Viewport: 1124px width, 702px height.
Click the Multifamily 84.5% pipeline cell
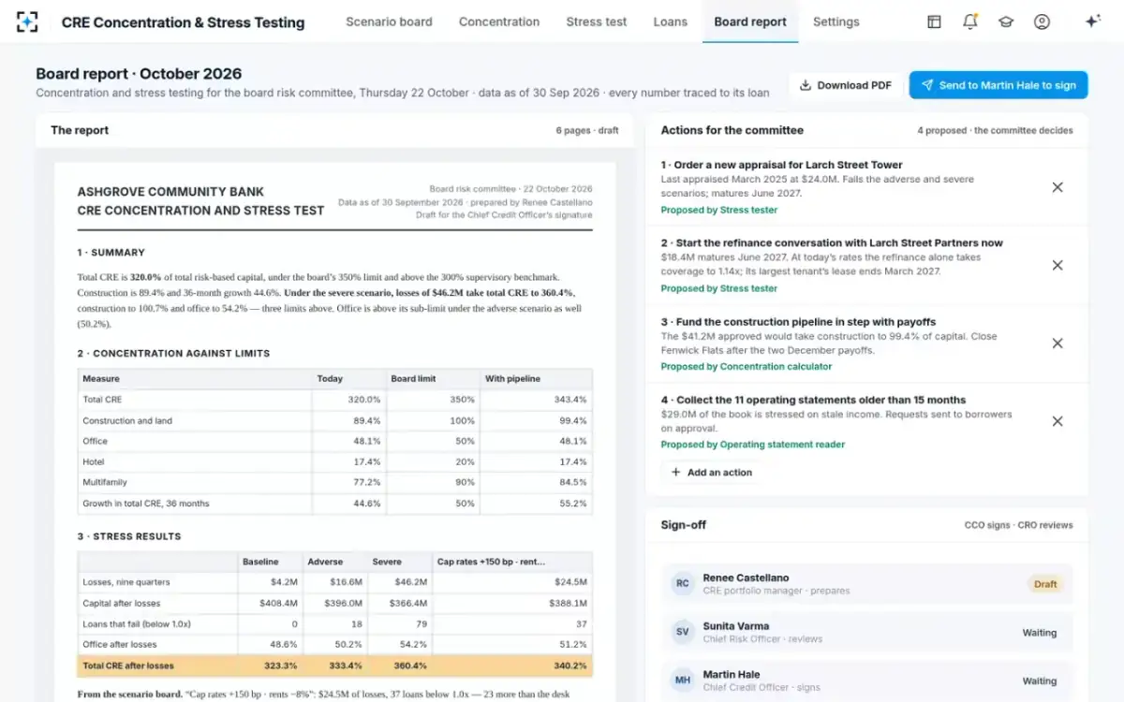pos(536,483)
